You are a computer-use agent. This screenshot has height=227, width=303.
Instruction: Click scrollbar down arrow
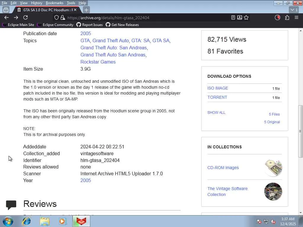click(301, 213)
